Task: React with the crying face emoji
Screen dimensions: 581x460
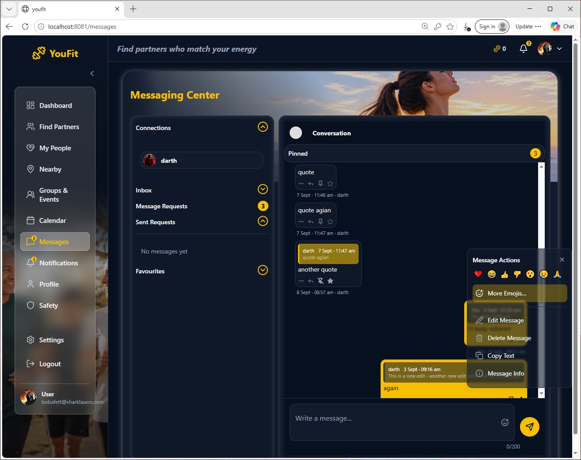Action: (x=544, y=274)
